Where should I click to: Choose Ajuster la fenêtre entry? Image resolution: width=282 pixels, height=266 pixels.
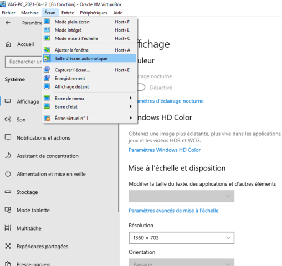click(x=90, y=50)
